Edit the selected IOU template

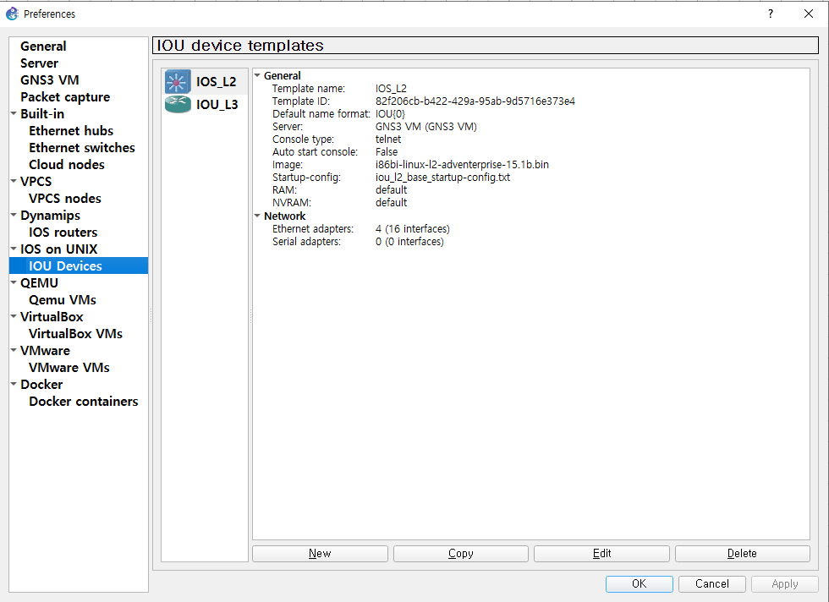(x=601, y=553)
